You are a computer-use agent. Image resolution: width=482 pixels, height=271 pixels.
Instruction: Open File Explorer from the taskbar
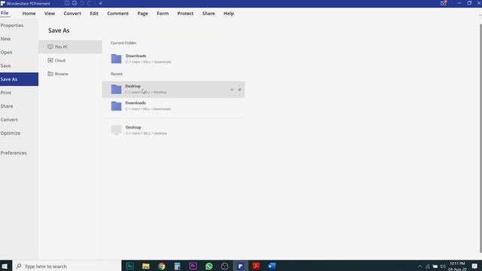tap(145, 266)
